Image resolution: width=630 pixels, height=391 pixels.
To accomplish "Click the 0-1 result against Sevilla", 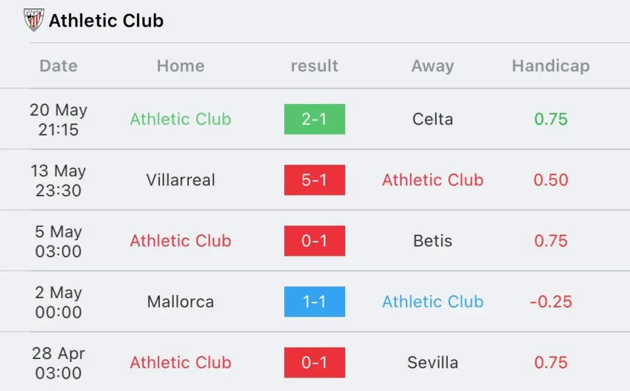I will tap(314, 363).
